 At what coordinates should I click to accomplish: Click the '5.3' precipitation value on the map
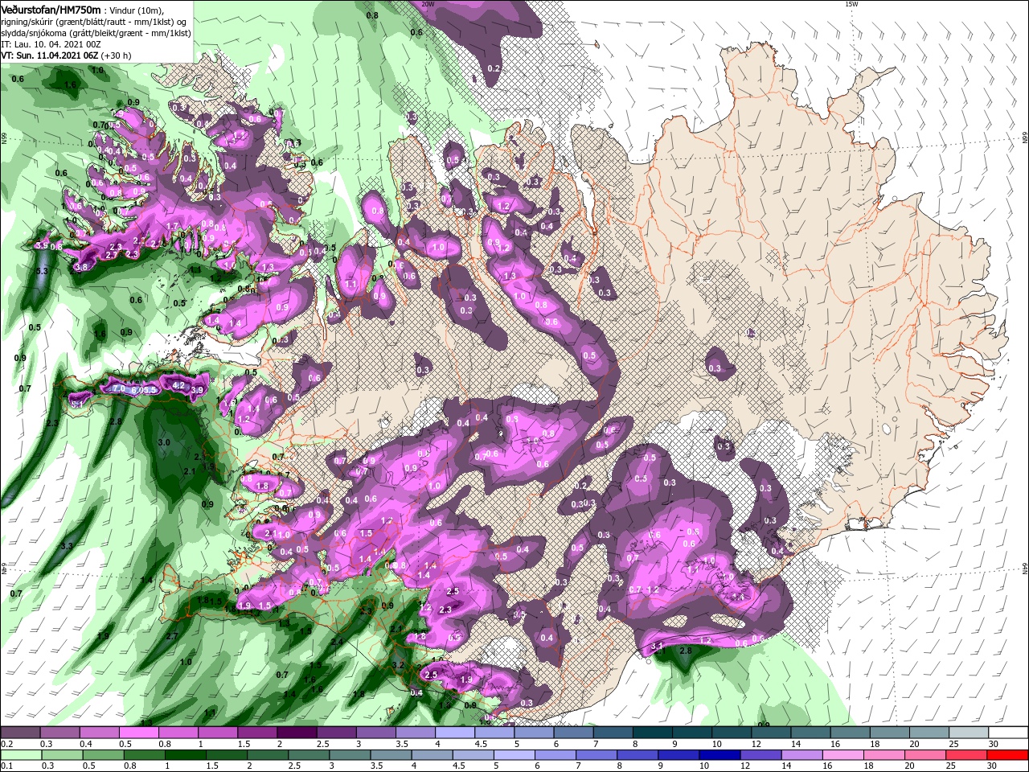click(x=43, y=271)
